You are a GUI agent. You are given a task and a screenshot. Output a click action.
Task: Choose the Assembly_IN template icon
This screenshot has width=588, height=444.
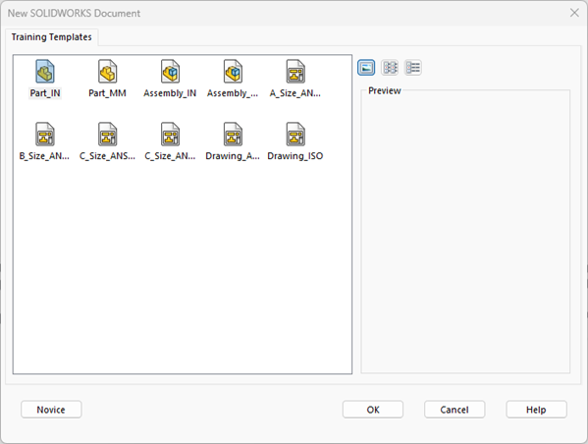click(x=170, y=72)
